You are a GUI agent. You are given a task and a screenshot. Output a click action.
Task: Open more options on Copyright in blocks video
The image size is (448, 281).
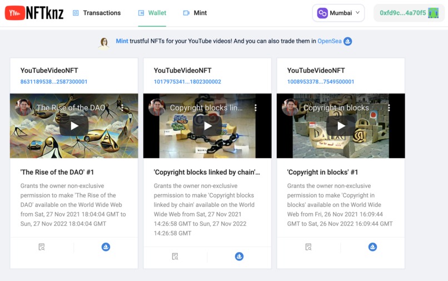[389, 107]
